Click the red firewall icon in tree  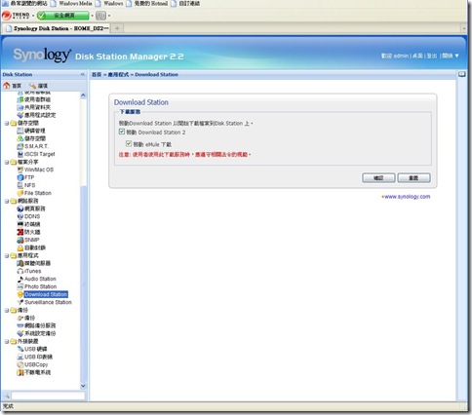[x=20, y=232]
